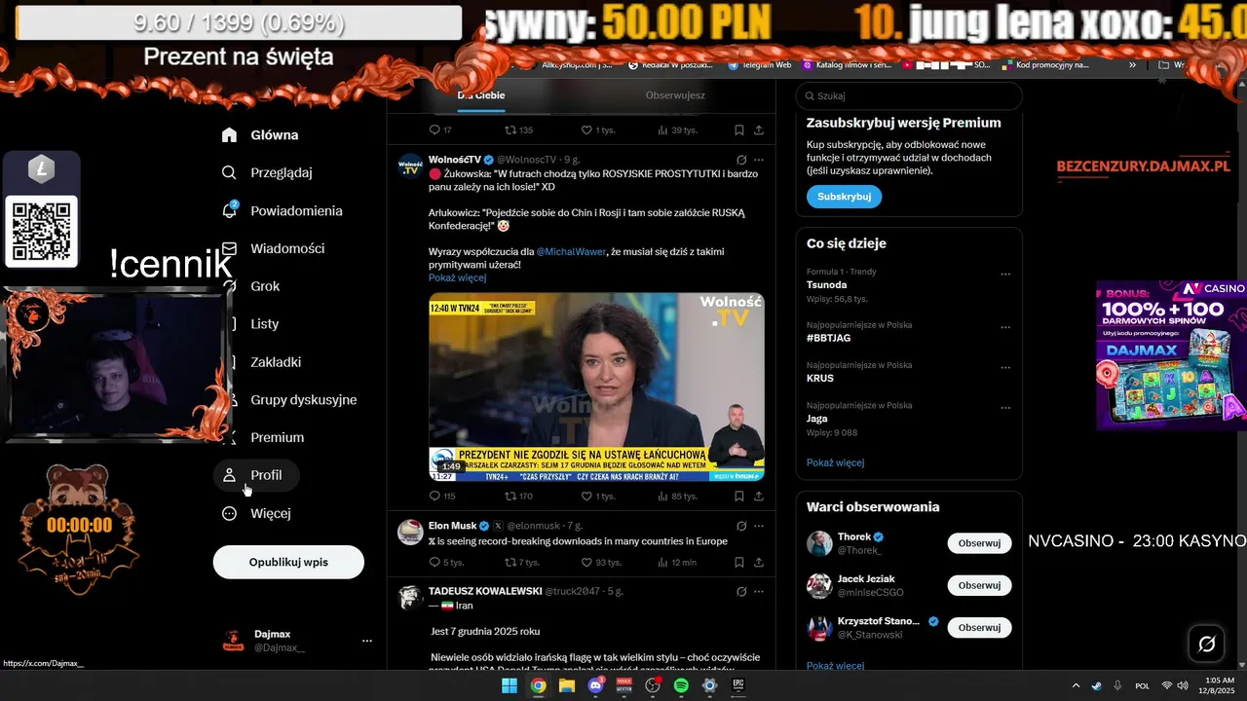
Task: Open more options on WolnośćTV post
Action: click(759, 160)
